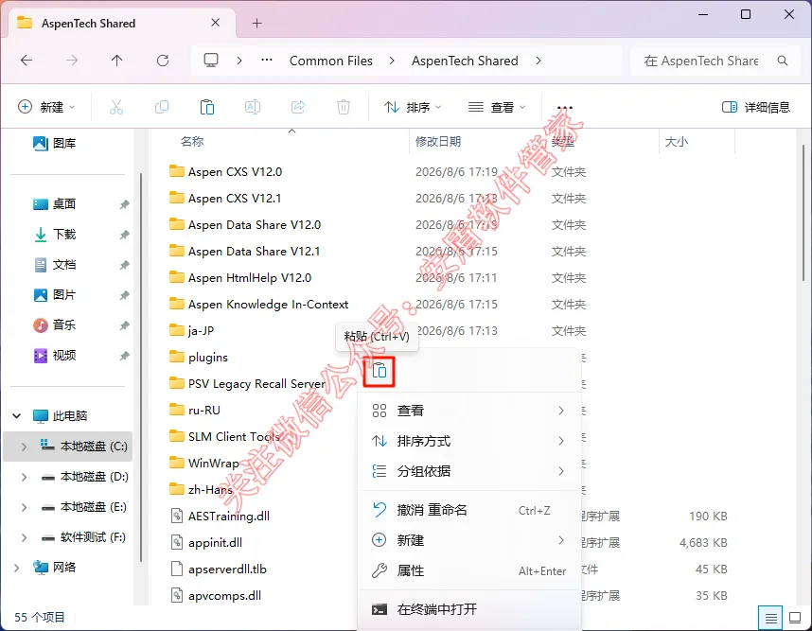Click the Delete trash icon in toolbar
812x631 pixels.
pyautogui.click(x=344, y=107)
